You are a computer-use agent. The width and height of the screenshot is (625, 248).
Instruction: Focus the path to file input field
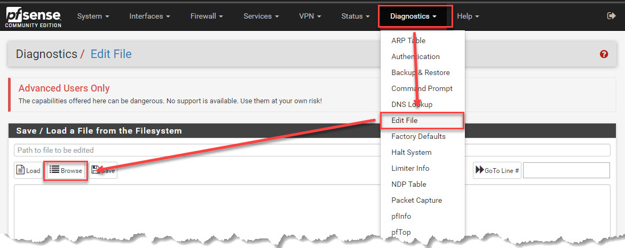click(312, 150)
